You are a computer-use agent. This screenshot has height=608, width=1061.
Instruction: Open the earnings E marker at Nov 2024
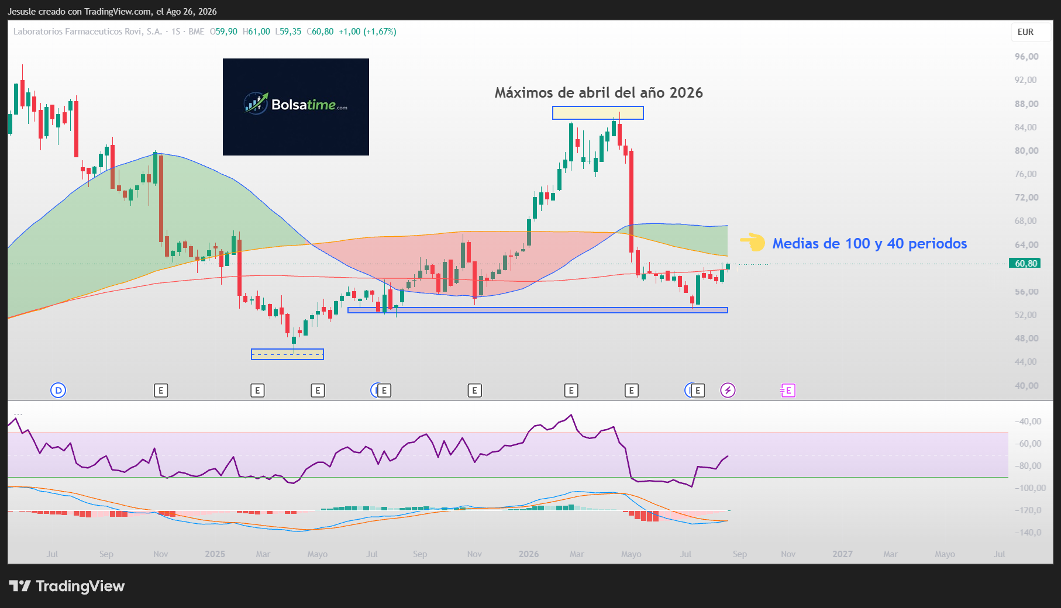tap(161, 391)
